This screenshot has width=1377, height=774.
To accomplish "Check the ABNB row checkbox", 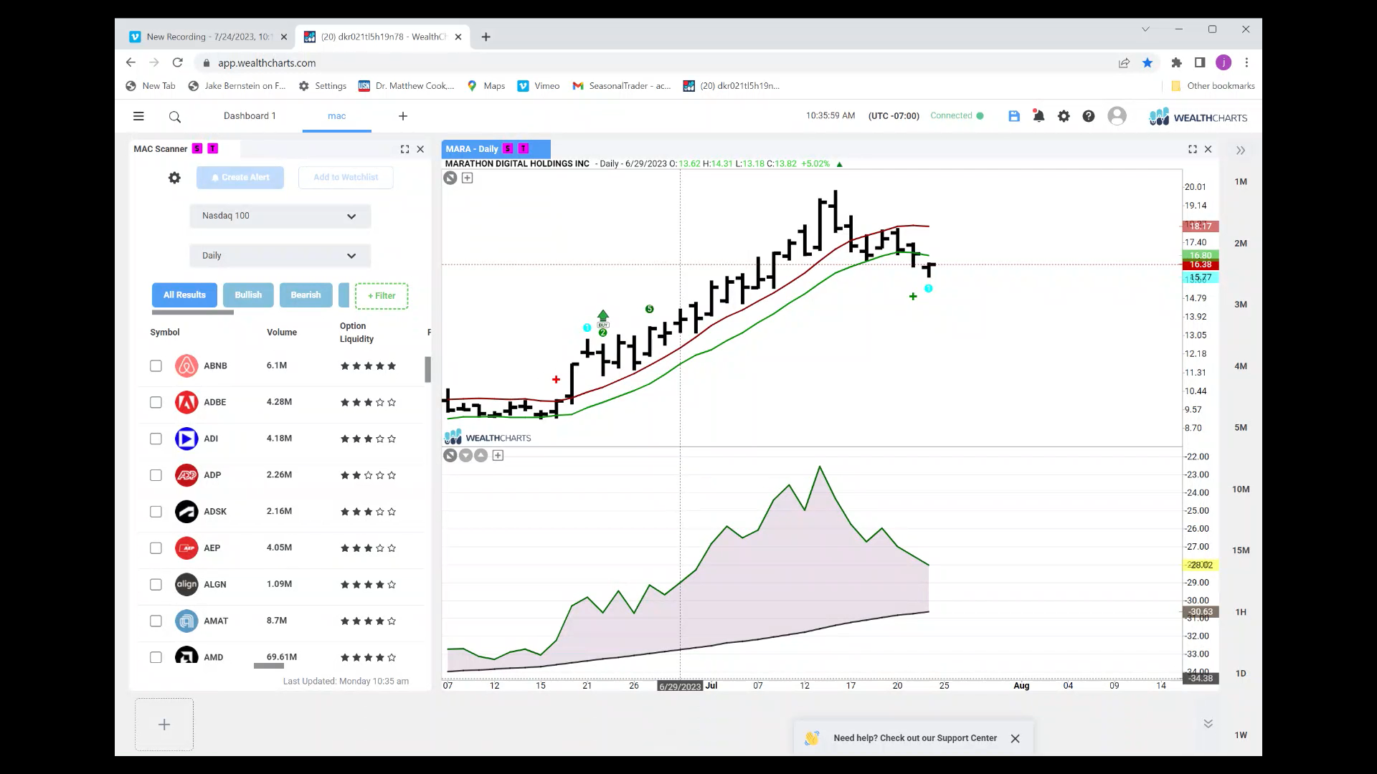I will tap(156, 366).
